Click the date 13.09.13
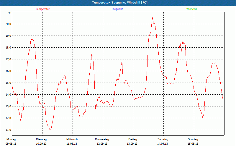 (x=132, y=144)
